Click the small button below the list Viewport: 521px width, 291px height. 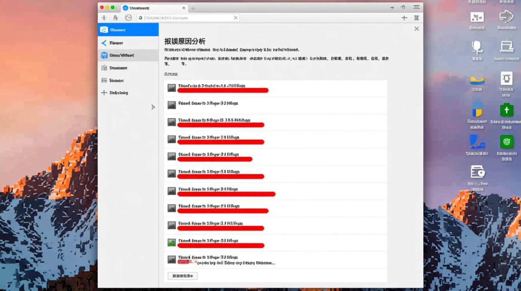click(x=183, y=276)
